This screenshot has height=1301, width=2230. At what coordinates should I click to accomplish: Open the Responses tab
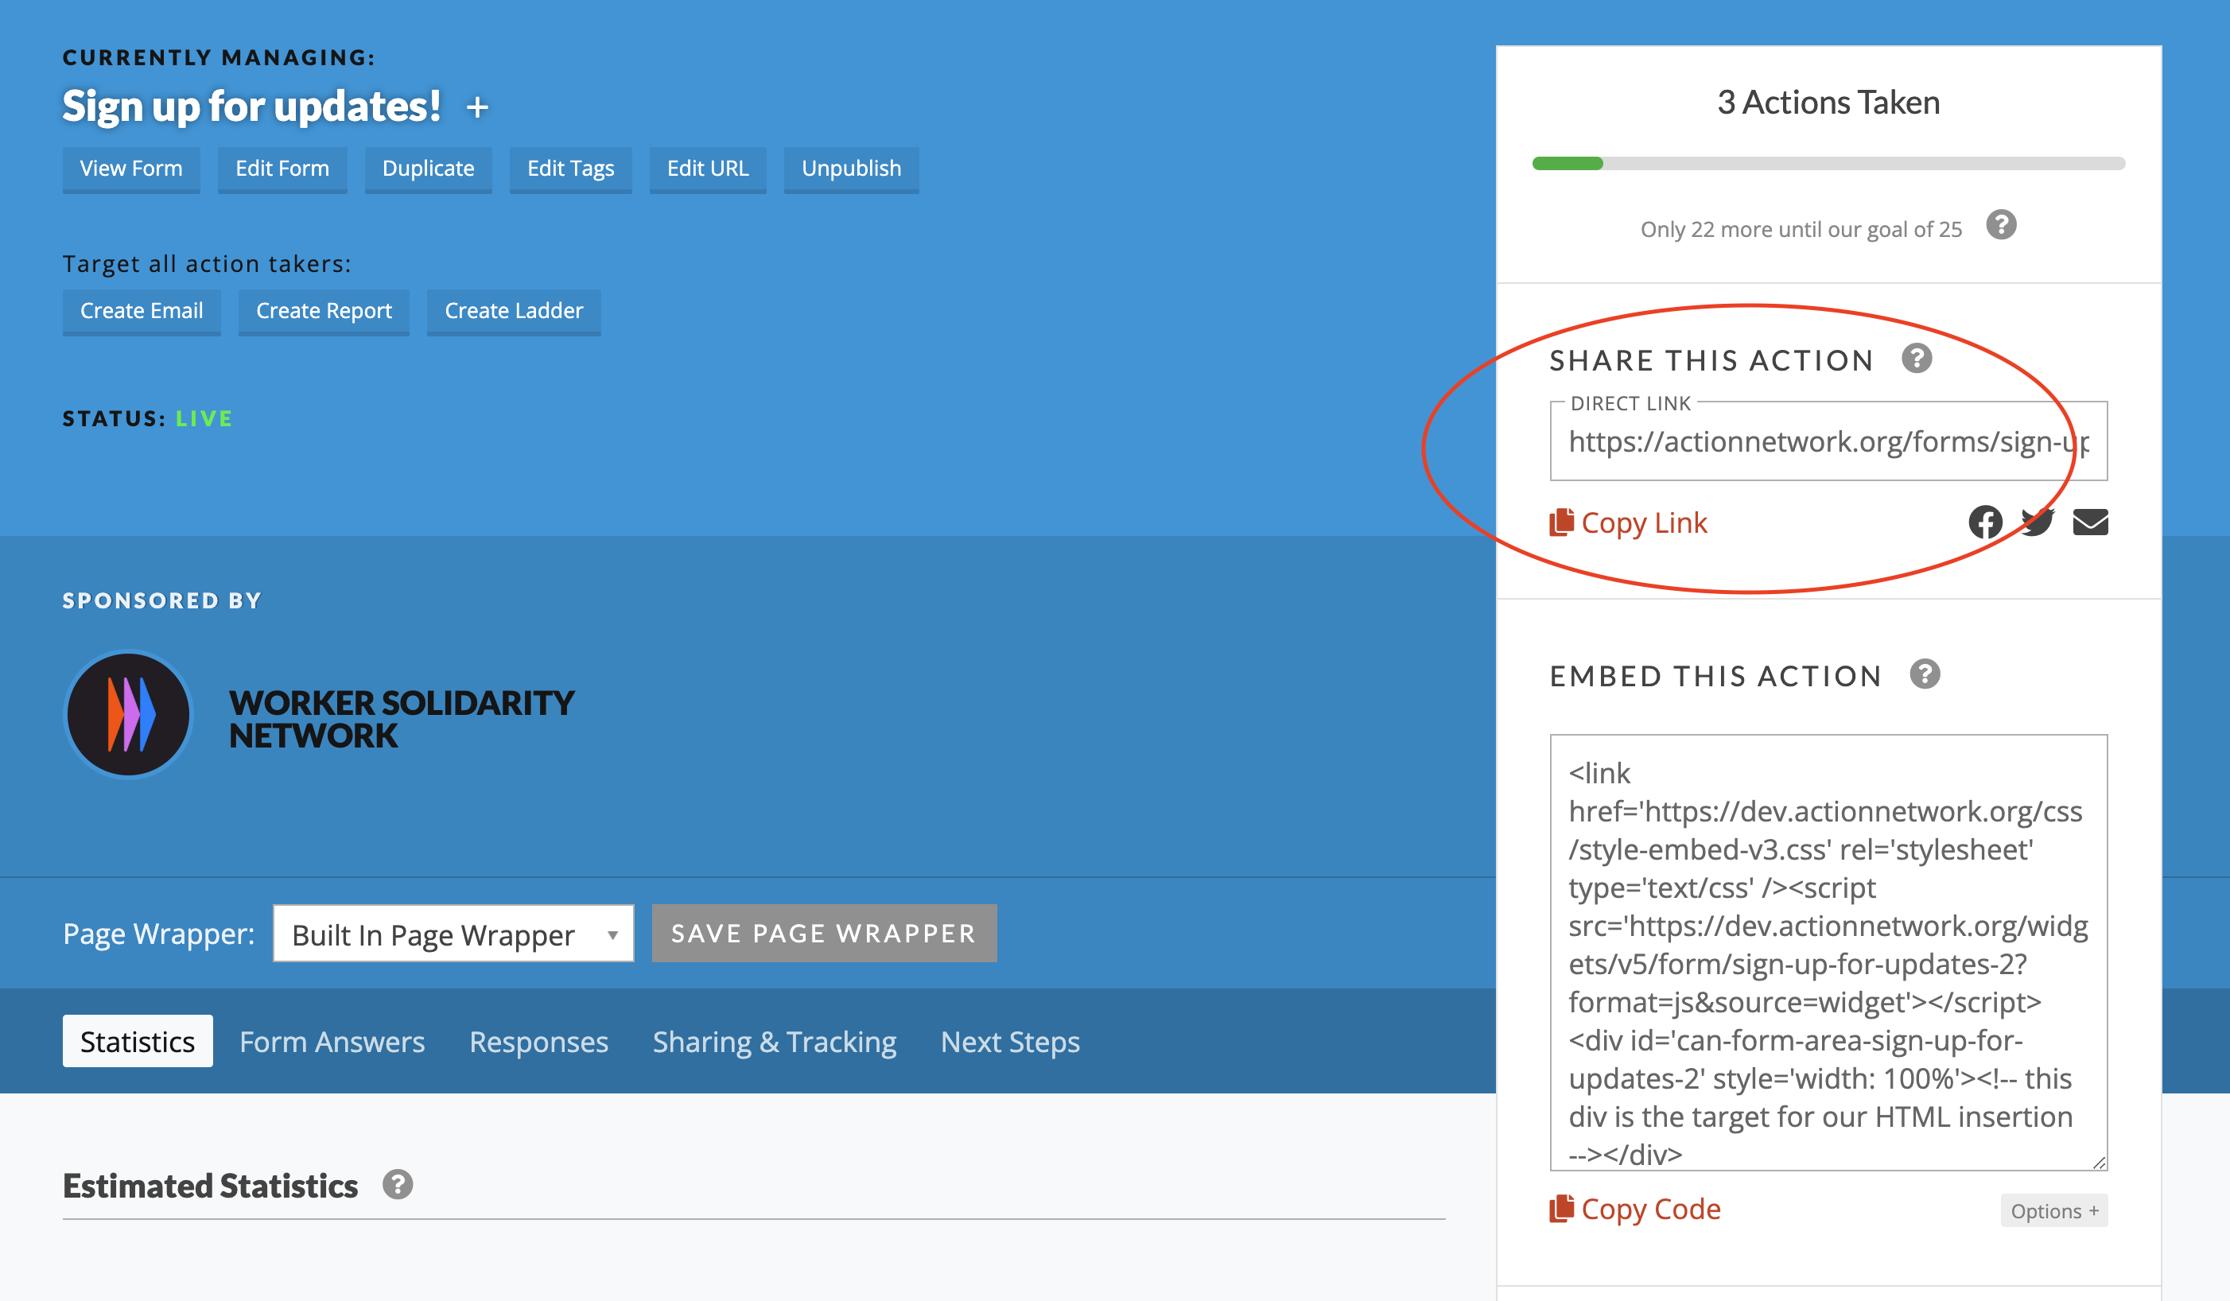[538, 1042]
